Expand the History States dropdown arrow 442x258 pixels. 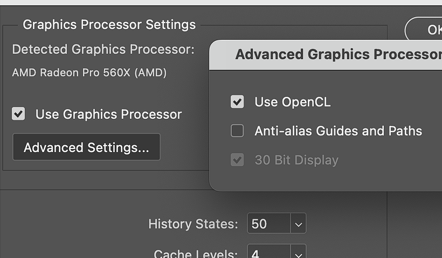click(298, 224)
